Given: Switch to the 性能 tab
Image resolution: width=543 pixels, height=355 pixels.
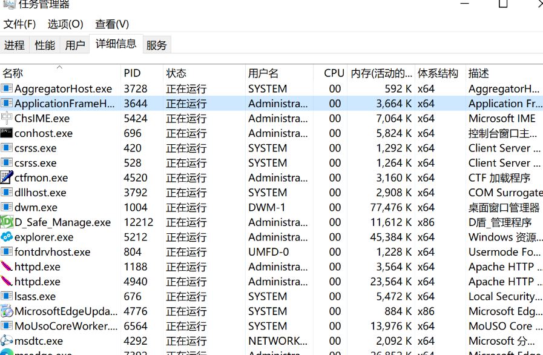Looking at the screenshot, I should 45,45.
